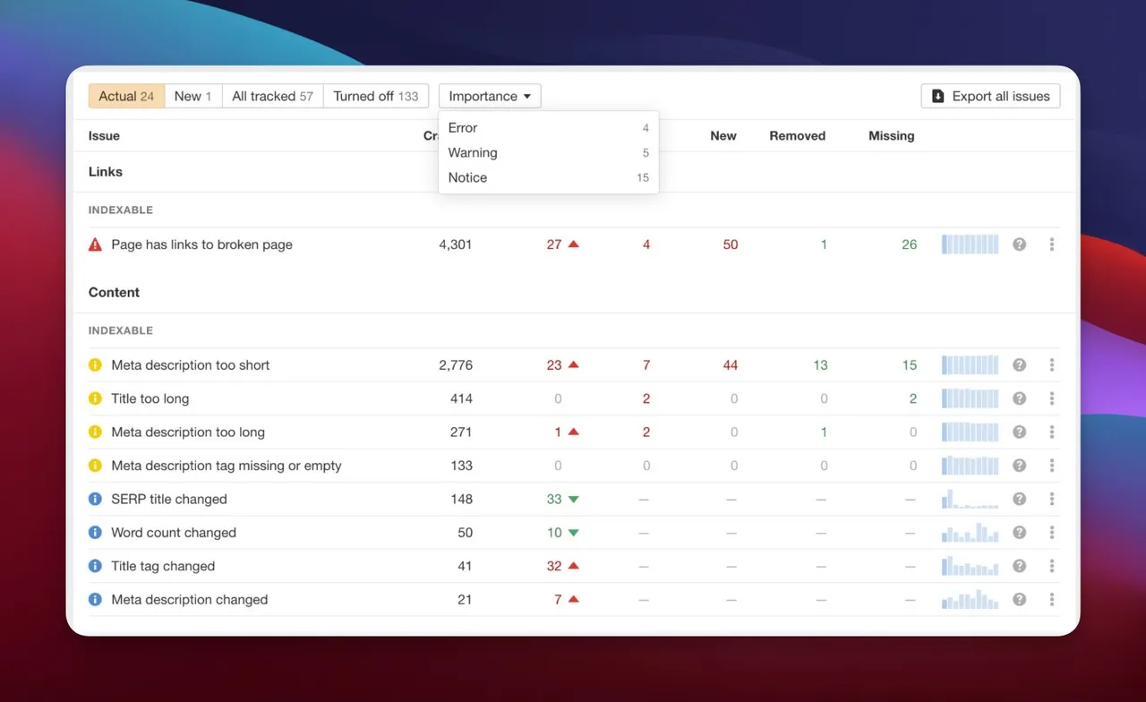Select Warning in Importance dropdown
This screenshot has height=702, width=1146.
pyautogui.click(x=549, y=153)
